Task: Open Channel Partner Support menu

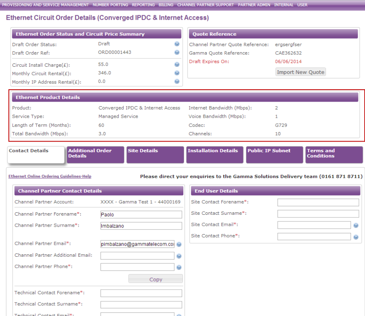Action: coord(205,5)
